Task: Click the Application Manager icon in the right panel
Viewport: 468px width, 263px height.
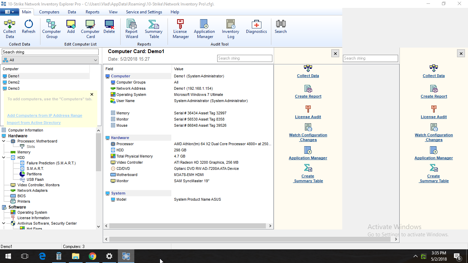Action: pyautogui.click(x=434, y=150)
